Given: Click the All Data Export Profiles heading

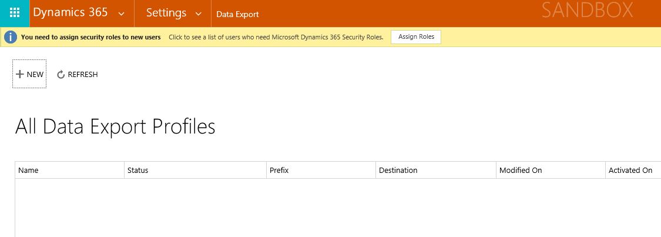Looking at the screenshot, I should point(115,126).
